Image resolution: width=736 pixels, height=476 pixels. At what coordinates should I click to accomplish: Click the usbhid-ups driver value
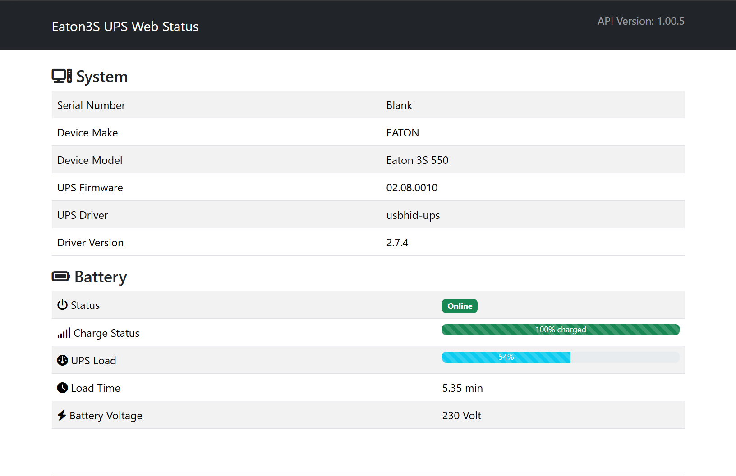tap(413, 215)
